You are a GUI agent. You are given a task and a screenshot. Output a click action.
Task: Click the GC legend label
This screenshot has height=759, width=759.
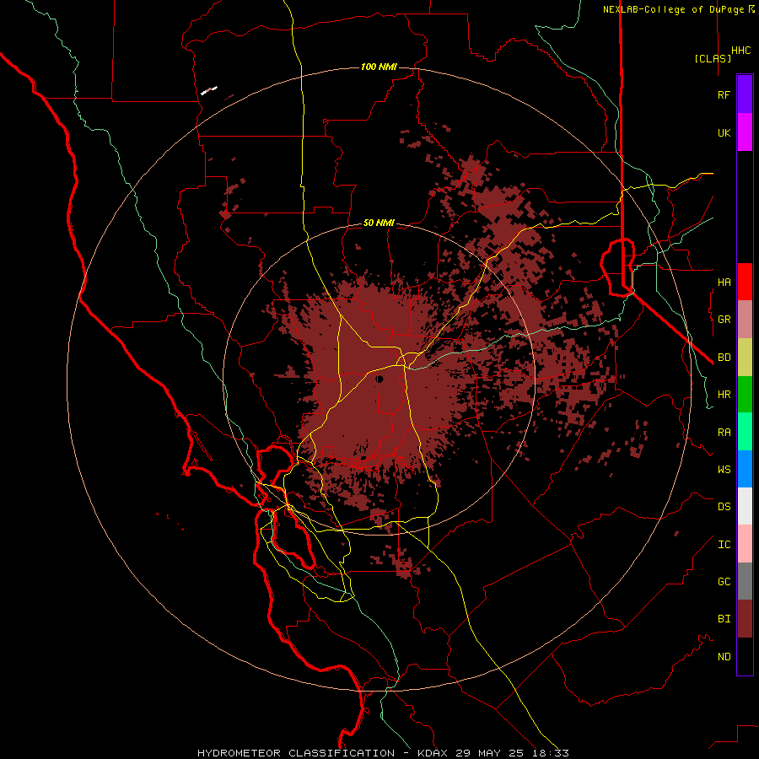(x=724, y=582)
